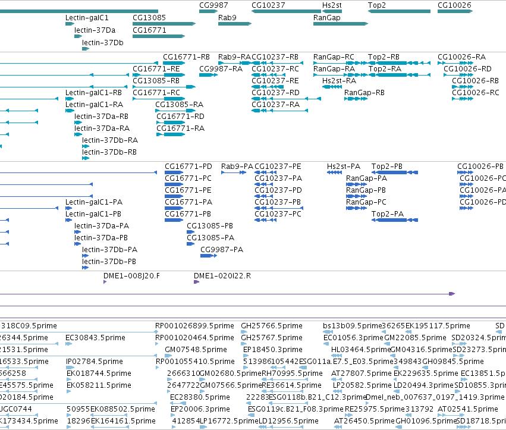
Task: Select the CG10026 gene label
Action: (x=454, y=5)
